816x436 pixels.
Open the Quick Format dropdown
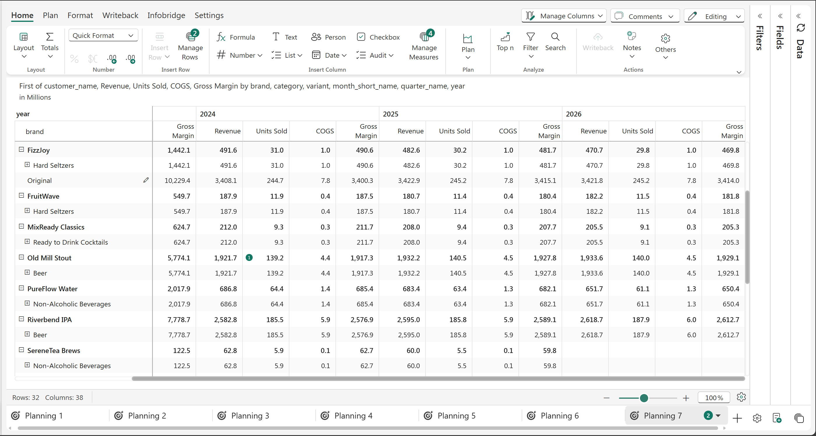click(103, 36)
